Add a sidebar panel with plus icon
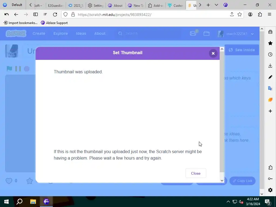 [x=270, y=111]
